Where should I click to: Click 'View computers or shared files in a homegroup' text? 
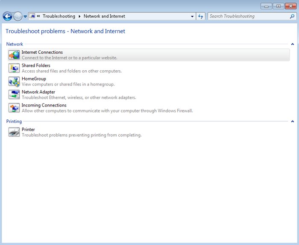(x=68, y=84)
